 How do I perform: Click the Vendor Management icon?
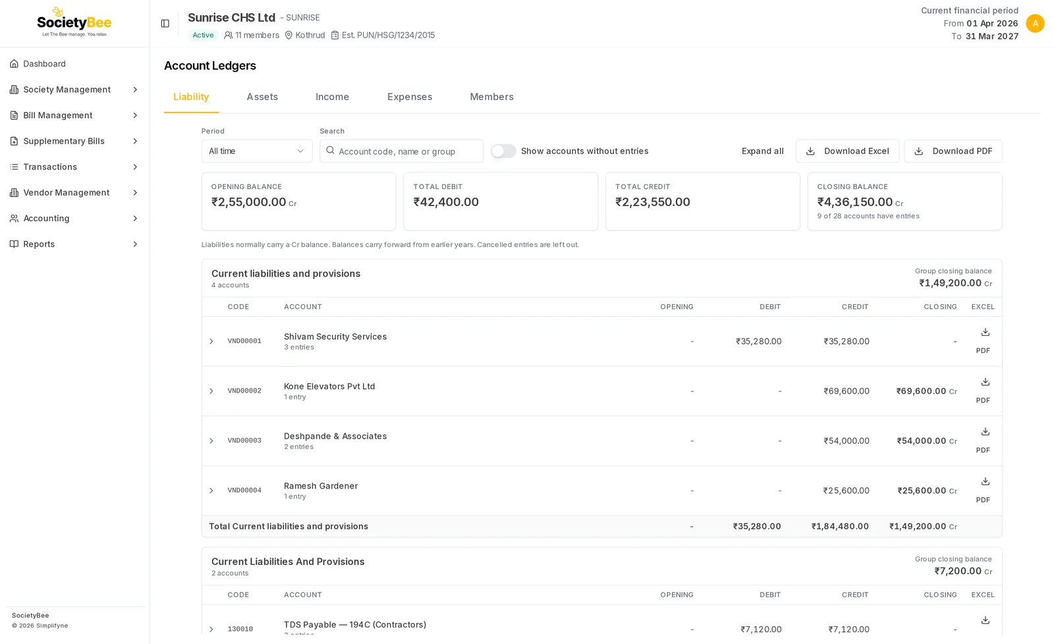pos(14,192)
